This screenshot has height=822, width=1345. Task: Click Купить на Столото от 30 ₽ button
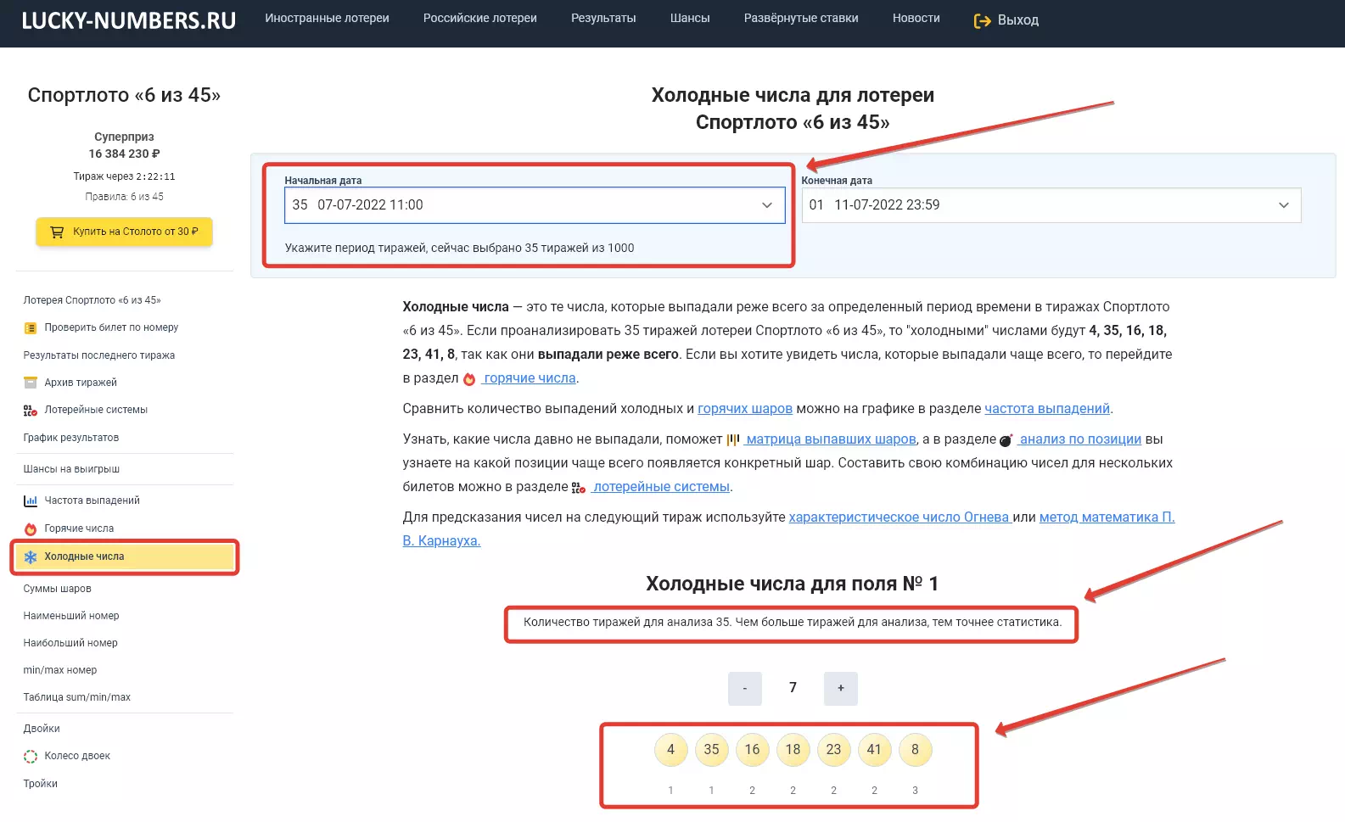coord(124,232)
